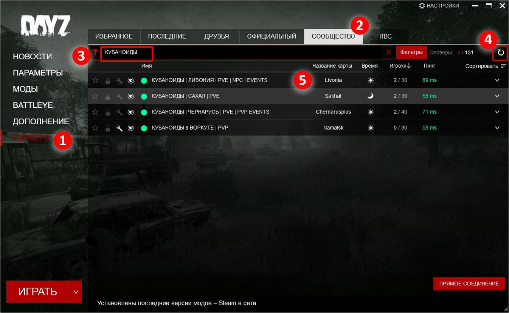Expand details for the ВОРКУТЕ server
The height and width of the screenshot is (313, 509).
pyautogui.click(x=497, y=128)
